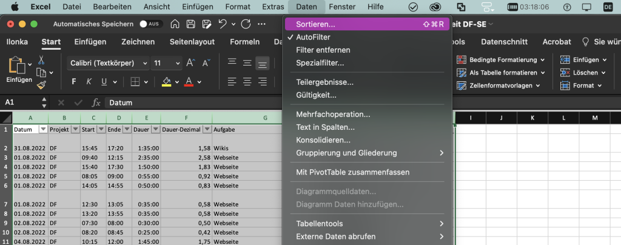Select Sortieren... in the Daten menu
The image size is (621, 245).
315,24
